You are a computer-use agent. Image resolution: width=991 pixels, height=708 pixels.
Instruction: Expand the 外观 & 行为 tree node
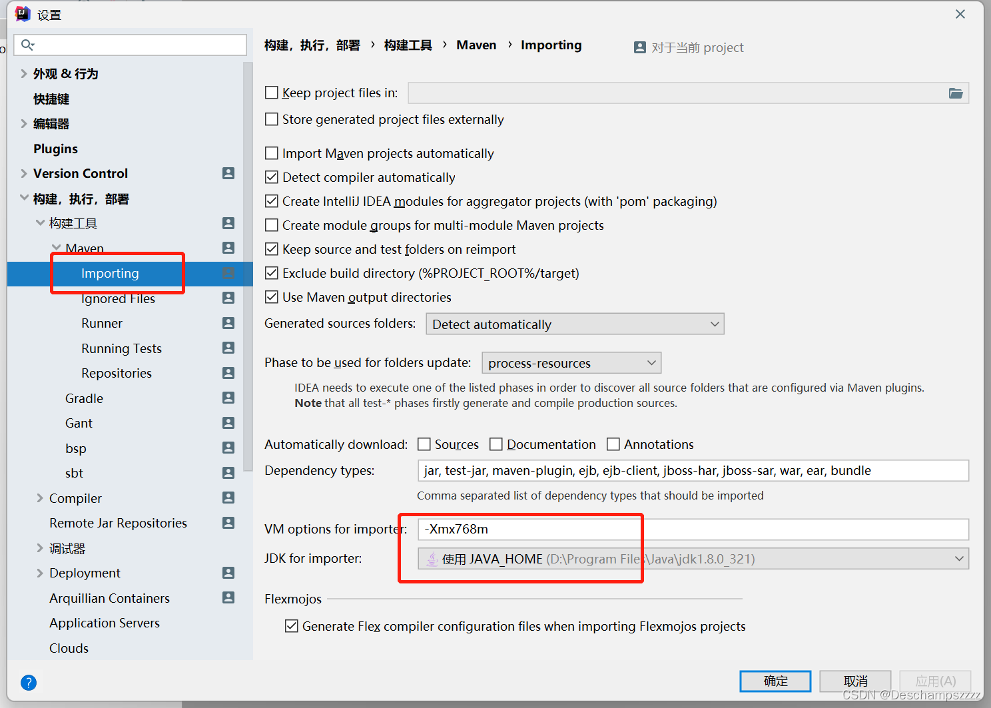tap(24, 74)
